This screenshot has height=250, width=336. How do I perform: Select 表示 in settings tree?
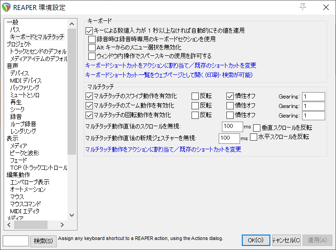tap(12, 138)
